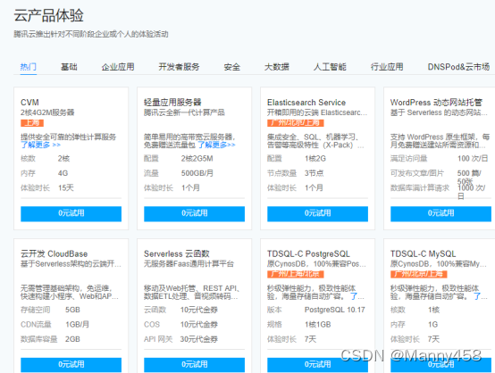Click 广州/北京/上海 tag on TDSQL-C MySQL card
The height and width of the screenshot is (373, 495).
click(418, 274)
